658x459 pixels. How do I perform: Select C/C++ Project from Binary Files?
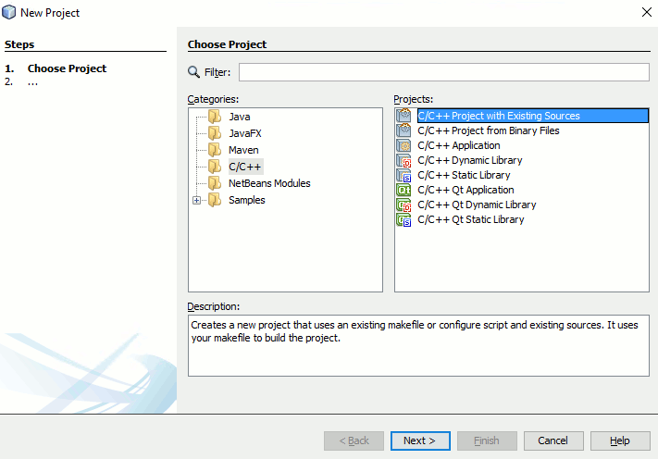coord(489,130)
